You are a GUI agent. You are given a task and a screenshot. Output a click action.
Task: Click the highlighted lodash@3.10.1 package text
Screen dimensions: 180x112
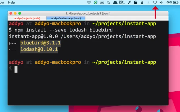click(x=39, y=50)
